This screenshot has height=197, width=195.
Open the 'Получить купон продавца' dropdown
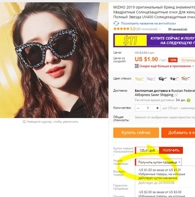[x=158, y=162]
